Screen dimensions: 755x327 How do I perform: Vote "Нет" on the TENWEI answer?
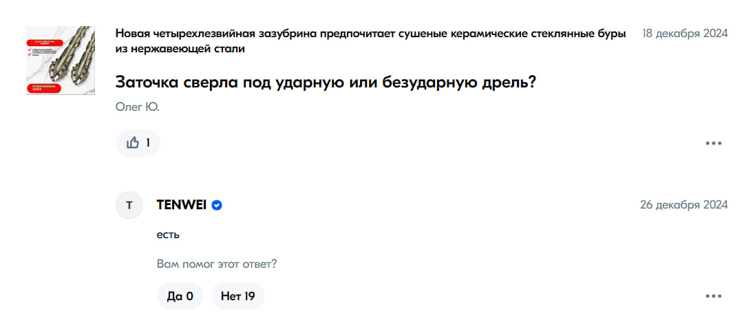[237, 297]
